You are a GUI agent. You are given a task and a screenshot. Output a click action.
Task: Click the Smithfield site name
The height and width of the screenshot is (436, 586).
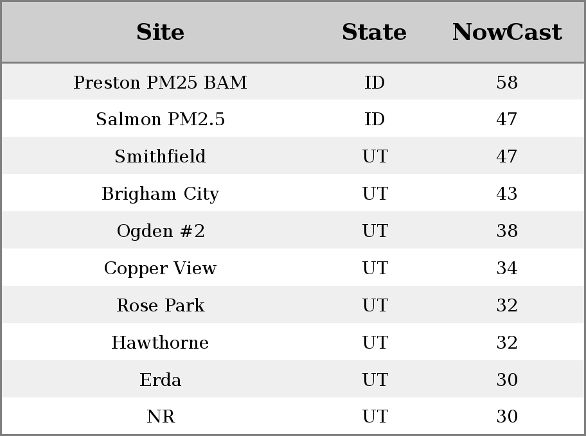[160, 157]
